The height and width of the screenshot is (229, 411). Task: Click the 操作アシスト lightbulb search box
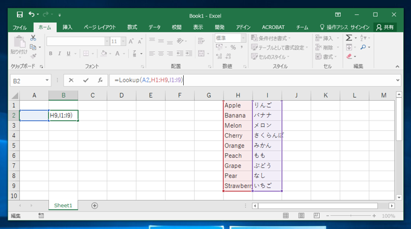334,27
